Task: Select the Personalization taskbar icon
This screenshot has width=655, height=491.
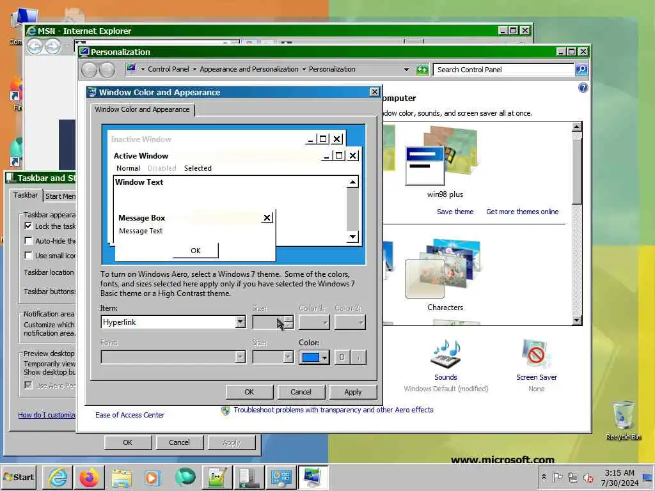Action: point(313,477)
